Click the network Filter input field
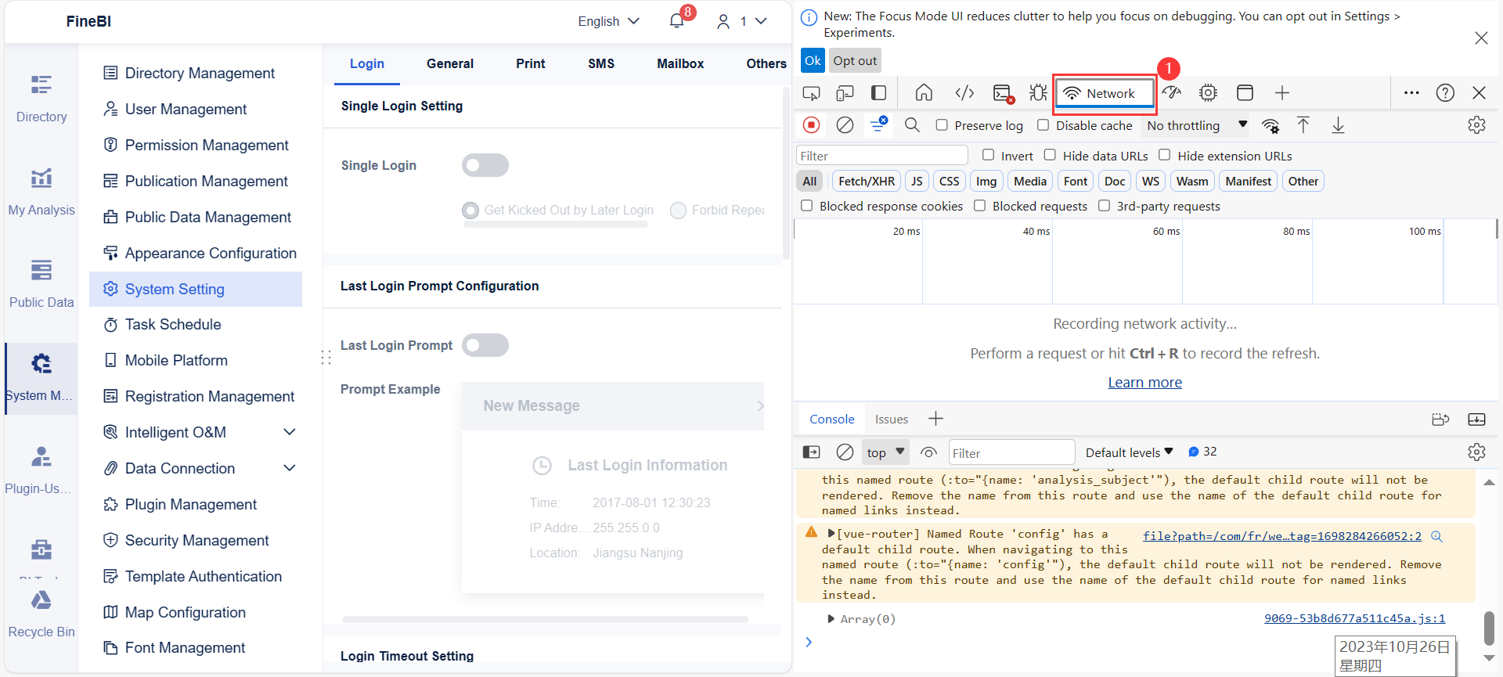This screenshot has width=1503, height=677. click(x=882, y=156)
